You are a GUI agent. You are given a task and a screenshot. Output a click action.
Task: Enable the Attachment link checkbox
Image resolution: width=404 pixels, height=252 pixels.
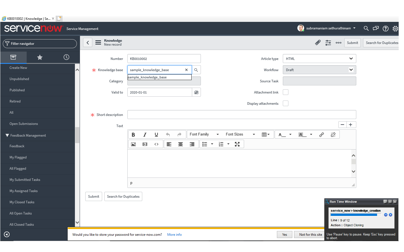[286, 92]
